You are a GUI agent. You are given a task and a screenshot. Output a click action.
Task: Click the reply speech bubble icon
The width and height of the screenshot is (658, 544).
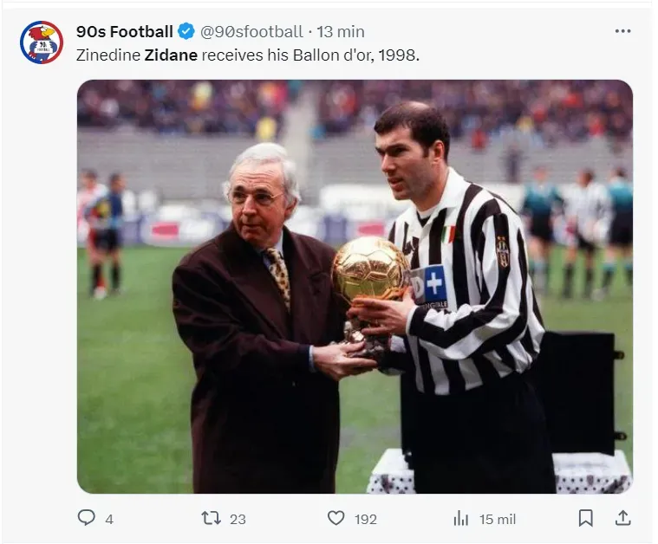pyautogui.click(x=86, y=518)
